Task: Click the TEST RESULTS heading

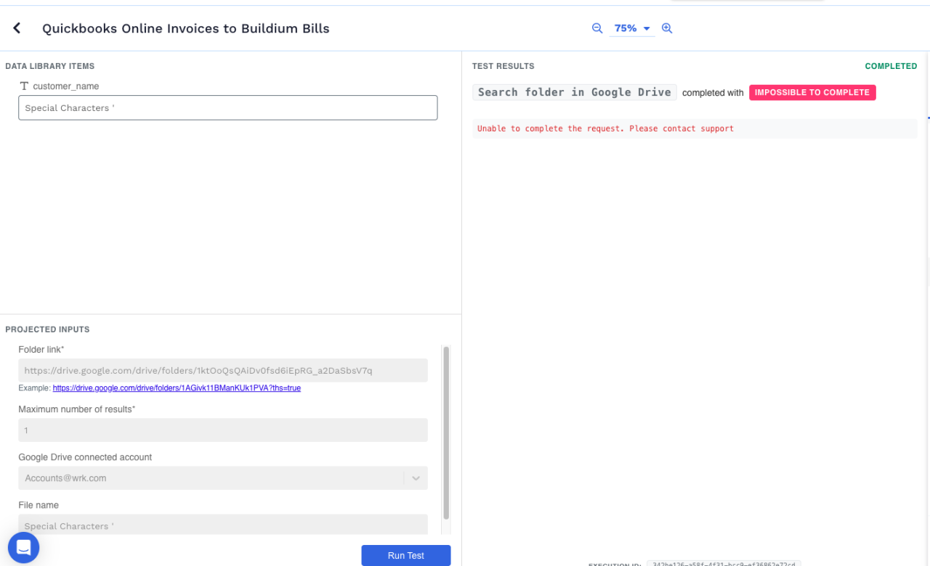Action: [504, 66]
